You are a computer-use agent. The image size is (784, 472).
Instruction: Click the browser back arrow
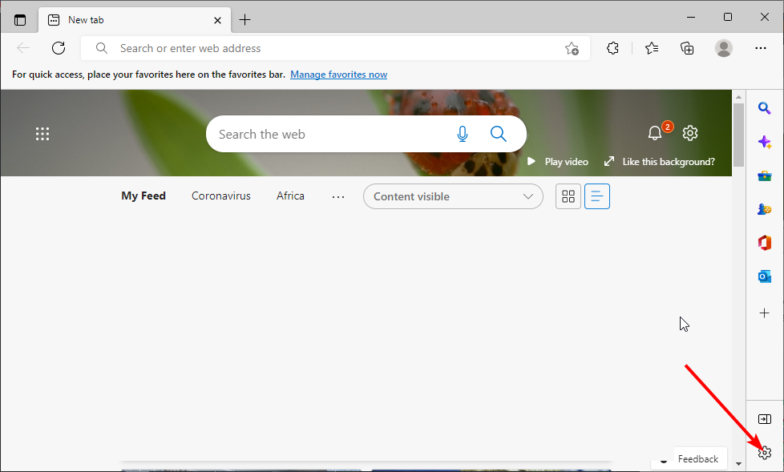click(23, 48)
